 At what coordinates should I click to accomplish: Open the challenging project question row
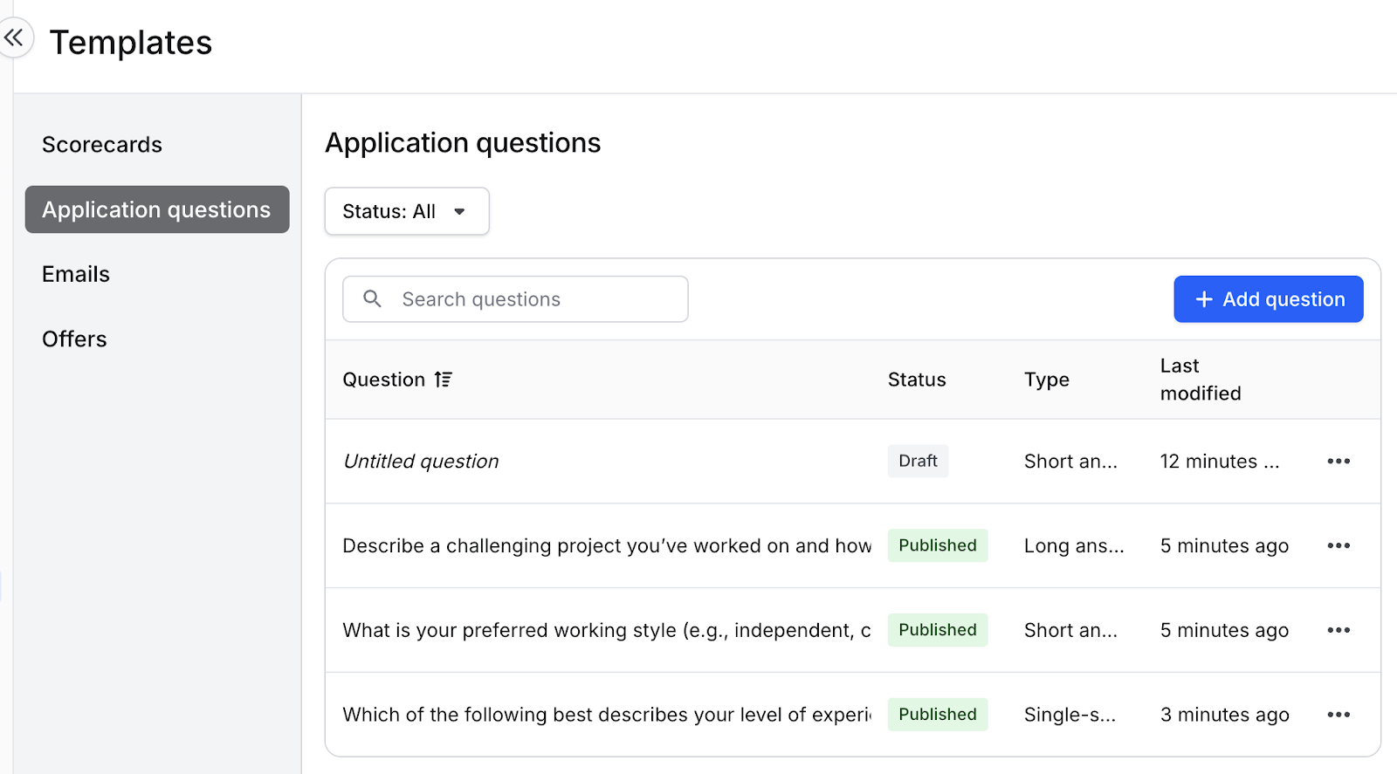606,546
